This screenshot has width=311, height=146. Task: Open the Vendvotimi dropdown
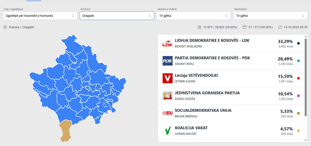(x=270, y=16)
